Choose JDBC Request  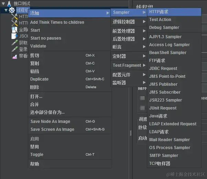click(x=174, y=69)
